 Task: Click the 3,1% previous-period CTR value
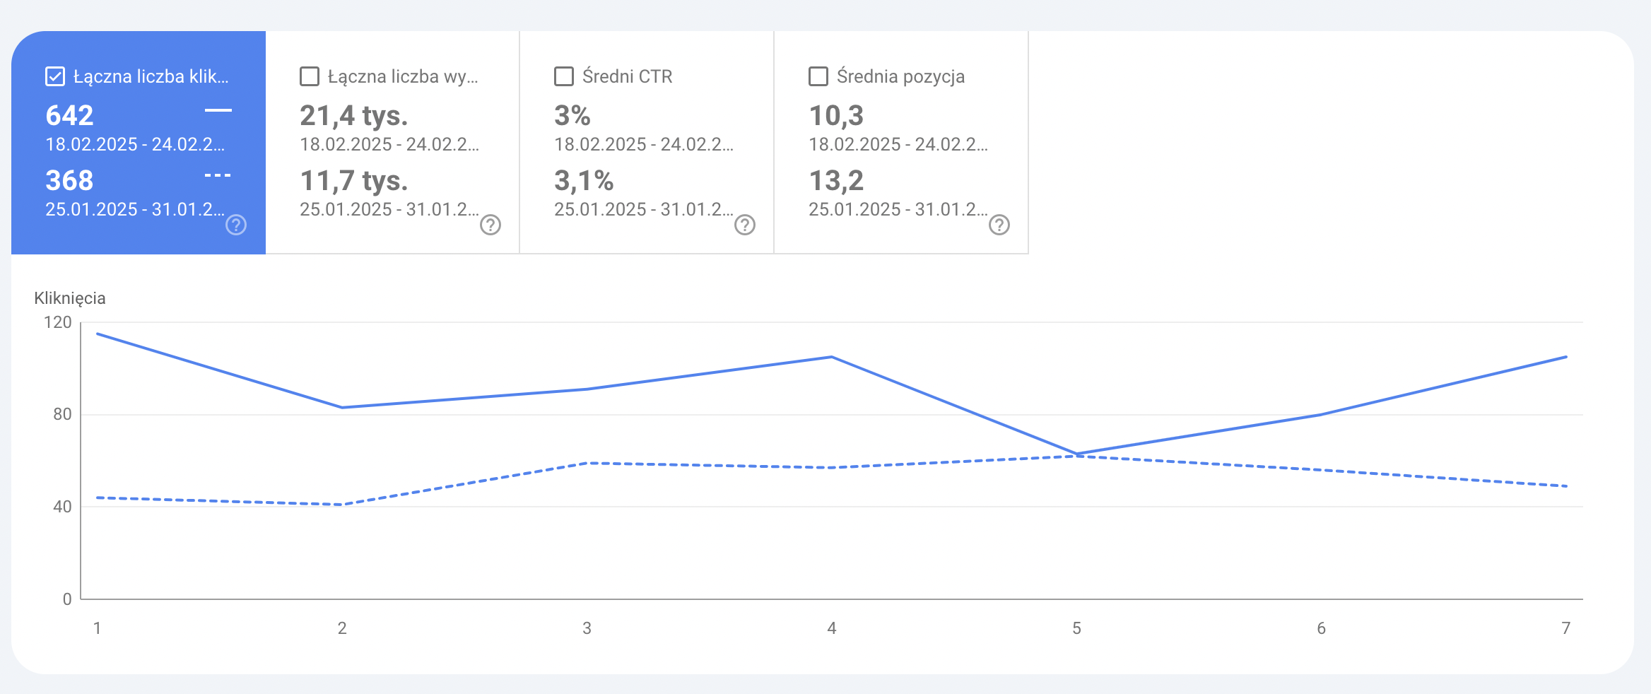tap(584, 181)
